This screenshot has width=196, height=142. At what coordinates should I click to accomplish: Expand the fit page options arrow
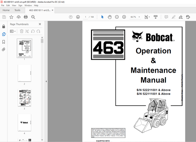tap(149, 17)
